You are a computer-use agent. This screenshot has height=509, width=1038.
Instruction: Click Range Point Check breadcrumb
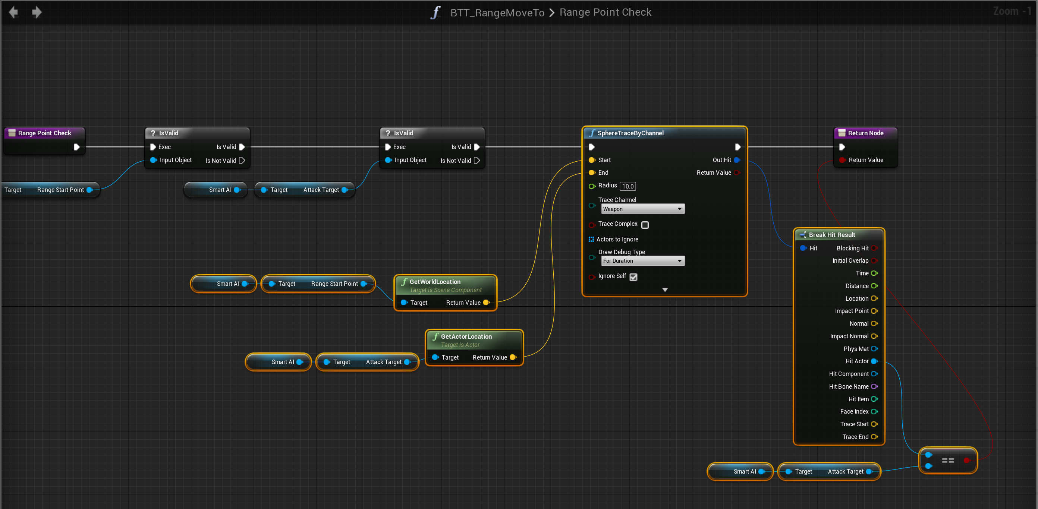click(605, 12)
